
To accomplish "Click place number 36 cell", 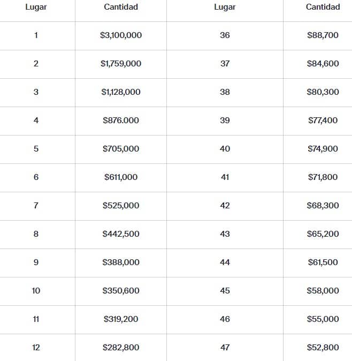I will pos(225,35).
